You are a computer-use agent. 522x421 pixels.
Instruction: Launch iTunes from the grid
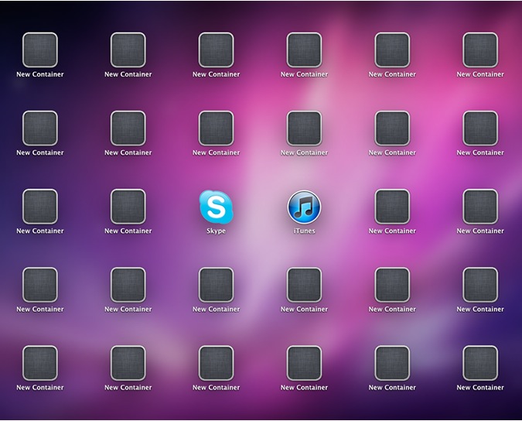tap(304, 206)
